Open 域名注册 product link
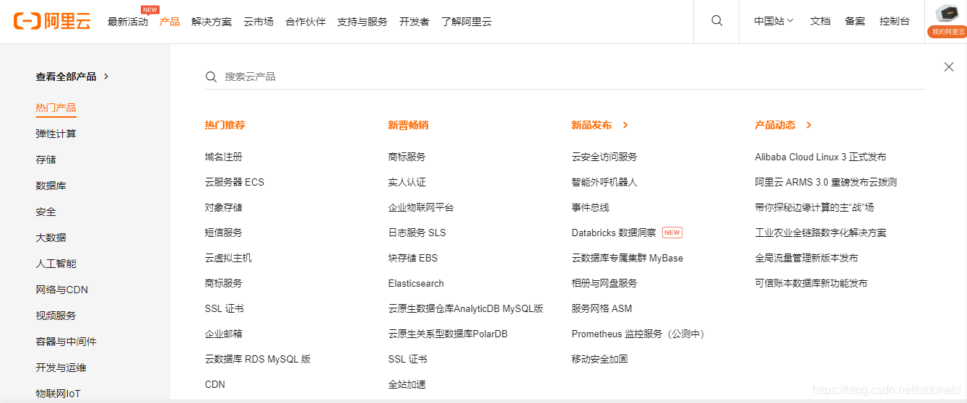The image size is (967, 403). pos(224,157)
